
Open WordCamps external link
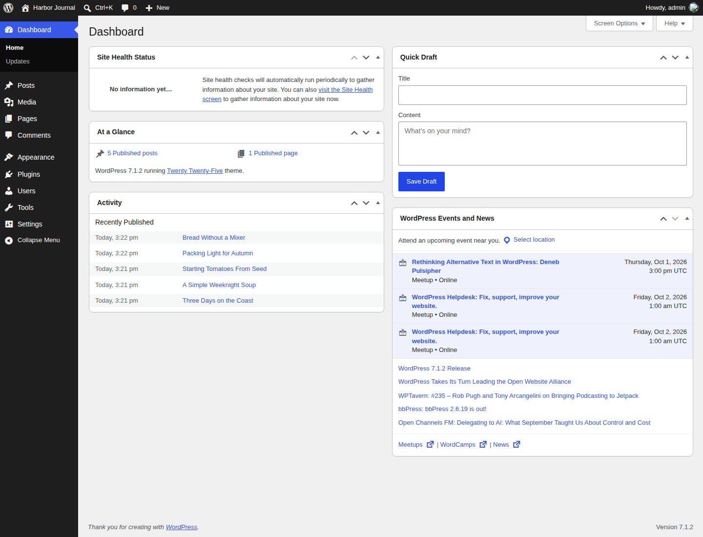463,445
